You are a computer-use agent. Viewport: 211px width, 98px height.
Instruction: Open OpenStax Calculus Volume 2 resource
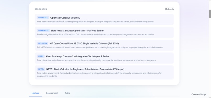point(104,19)
